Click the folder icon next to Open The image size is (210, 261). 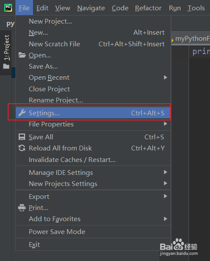tap(22, 55)
